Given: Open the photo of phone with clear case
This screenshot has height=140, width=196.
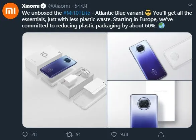Looking at the screenshot, I should [x=150, y=56].
